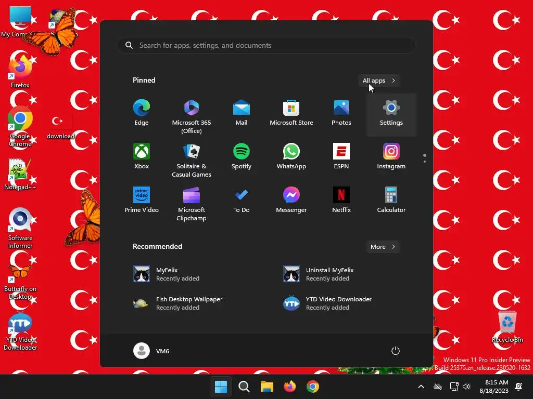
Task: Open Microsoft Clipchamp
Action: [x=192, y=201]
